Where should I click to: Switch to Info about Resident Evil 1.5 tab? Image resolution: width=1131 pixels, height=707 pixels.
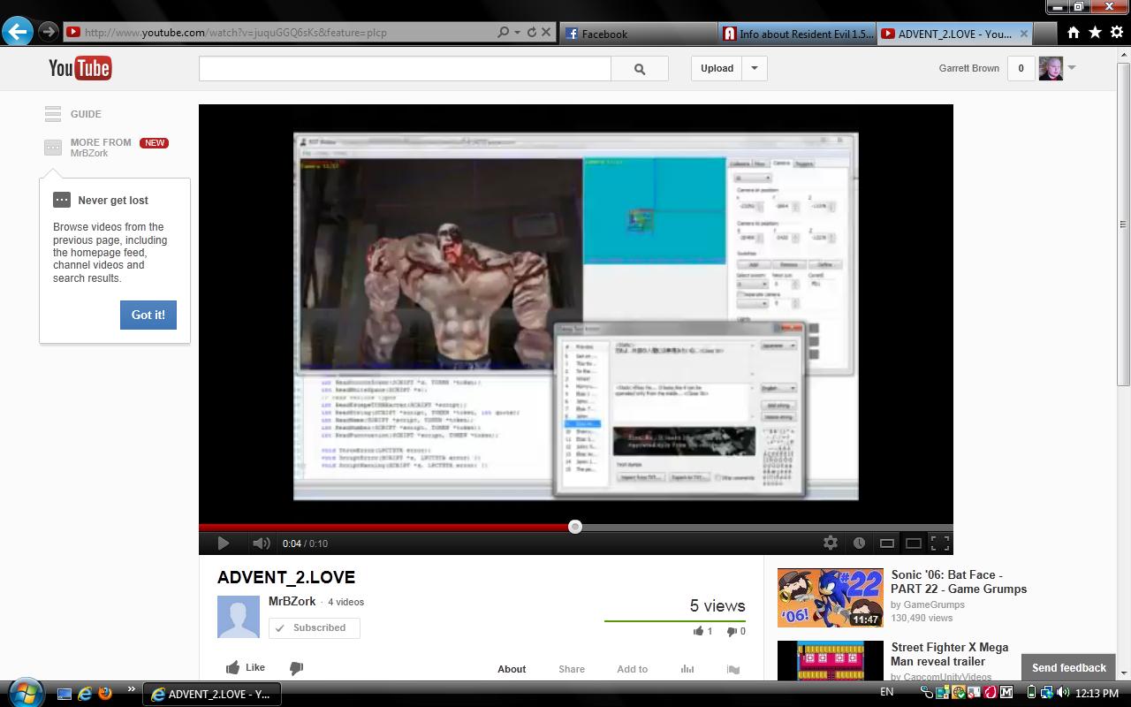click(798, 34)
